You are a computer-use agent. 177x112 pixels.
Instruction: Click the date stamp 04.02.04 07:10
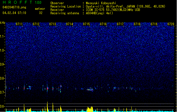(x=14, y=13)
